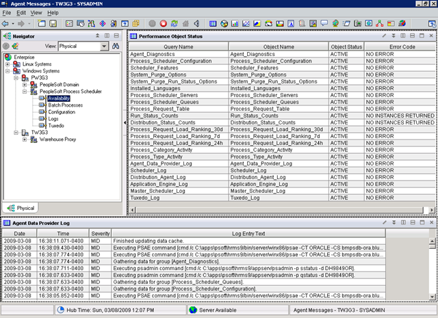Select the Circular gauge view tool

pyautogui.click(x=268, y=24)
